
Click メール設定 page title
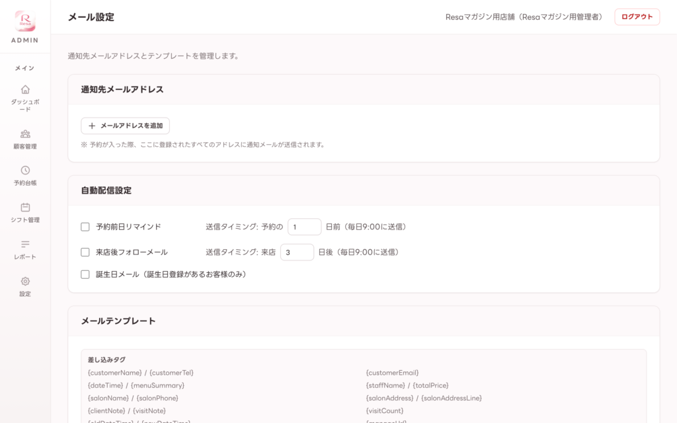click(91, 17)
